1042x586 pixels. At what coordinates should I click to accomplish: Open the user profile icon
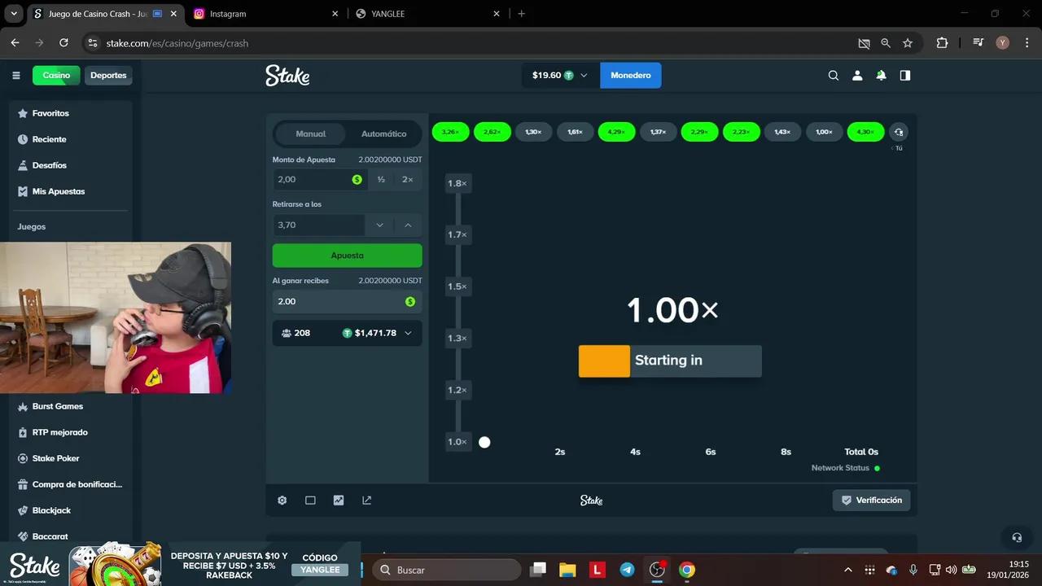tap(857, 76)
